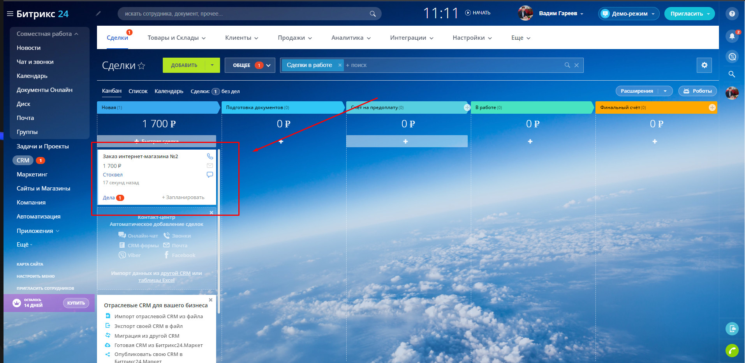
Task: Open the Интеграции menu
Action: (x=412, y=38)
